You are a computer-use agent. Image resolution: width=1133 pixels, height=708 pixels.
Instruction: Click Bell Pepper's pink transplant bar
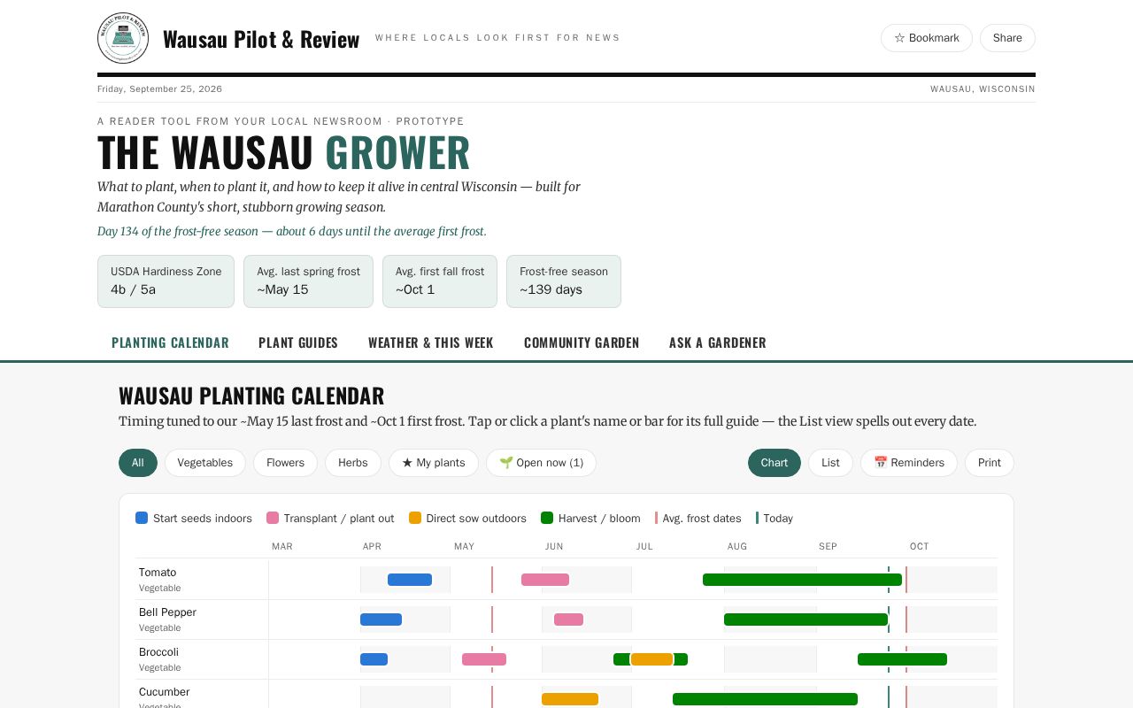[x=568, y=619]
